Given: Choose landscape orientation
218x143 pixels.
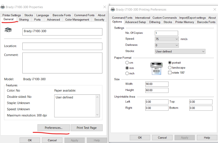Looking at the screenshot, I should 170,68.
